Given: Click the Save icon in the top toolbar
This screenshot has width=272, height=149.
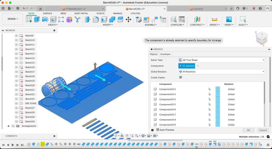Looking at the screenshot, I should [18, 8].
